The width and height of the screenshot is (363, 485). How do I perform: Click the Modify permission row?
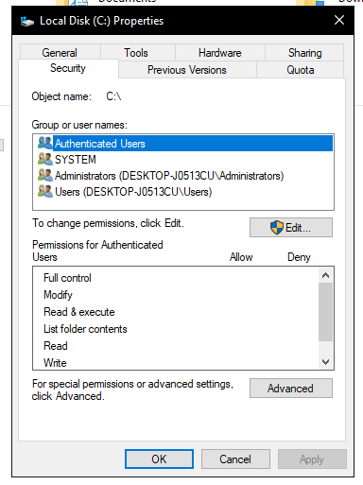[176, 295]
